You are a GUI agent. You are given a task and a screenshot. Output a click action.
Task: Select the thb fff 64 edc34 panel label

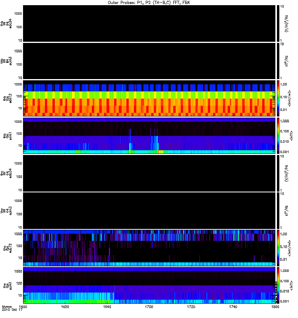pos(6,23)
